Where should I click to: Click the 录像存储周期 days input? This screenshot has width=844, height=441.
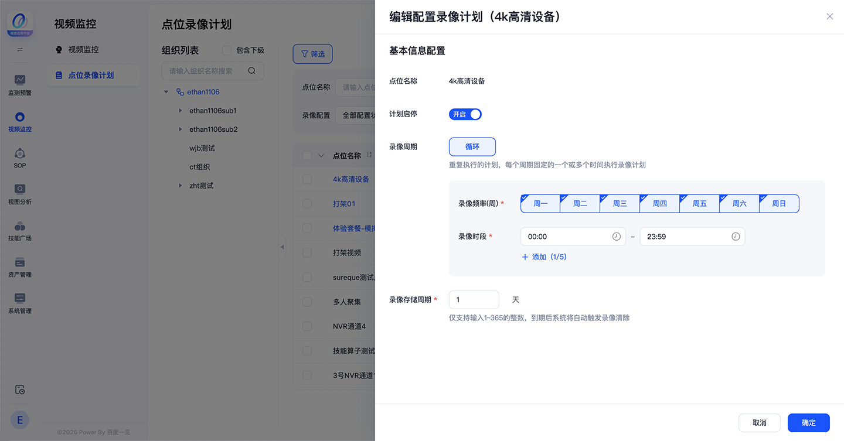(x=474, y=300)
